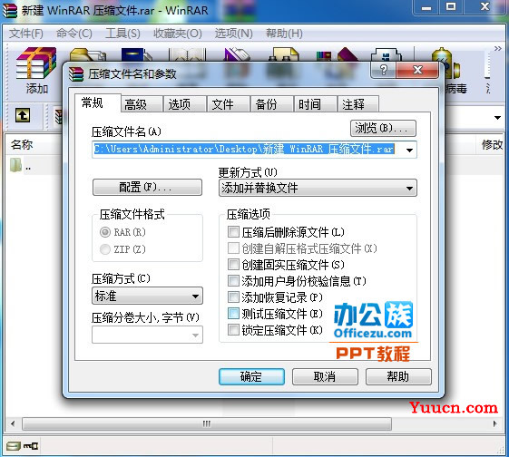Click the Test archive blue book icon

pos(136,54)
